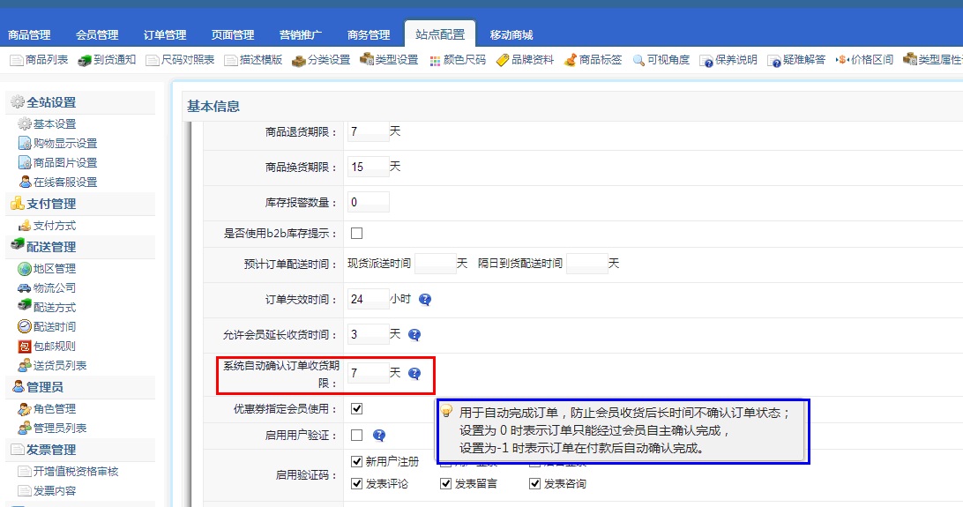
Task: Open 分类设置 toolbar item
Action: pos(321,60)
